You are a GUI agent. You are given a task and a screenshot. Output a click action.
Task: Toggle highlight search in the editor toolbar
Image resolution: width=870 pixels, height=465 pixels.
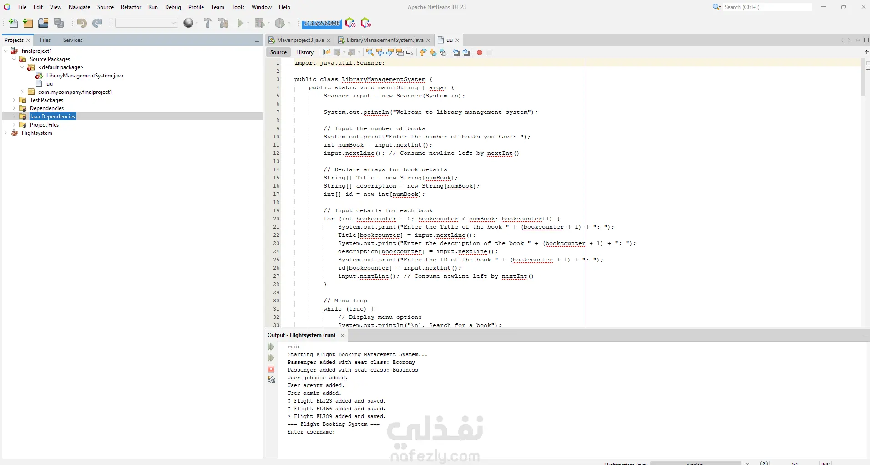click(400, 52)
